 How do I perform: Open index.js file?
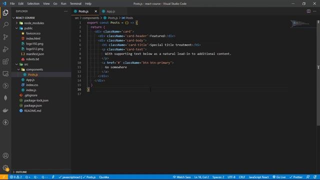click(31, 90)
